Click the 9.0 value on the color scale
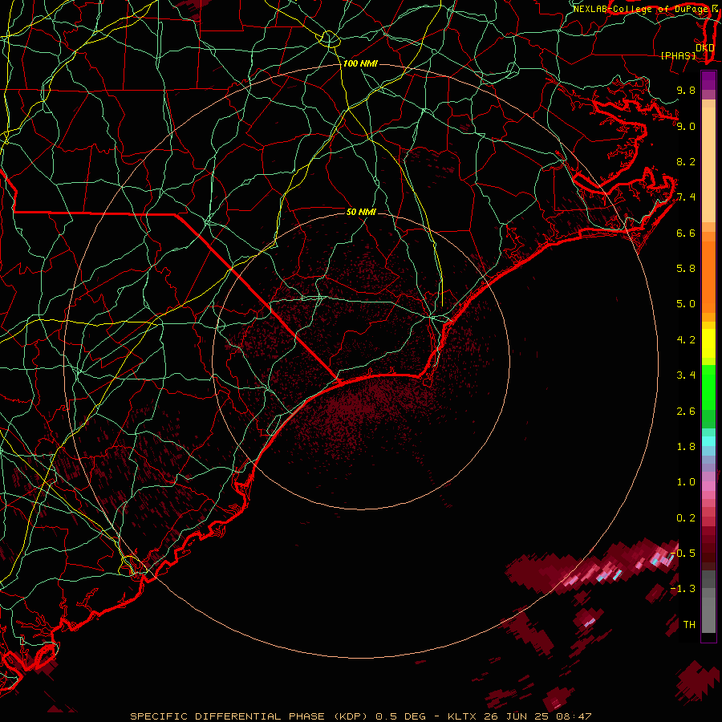Image resolution: width=722 pixels, height=722 pixels. (686, 126)
